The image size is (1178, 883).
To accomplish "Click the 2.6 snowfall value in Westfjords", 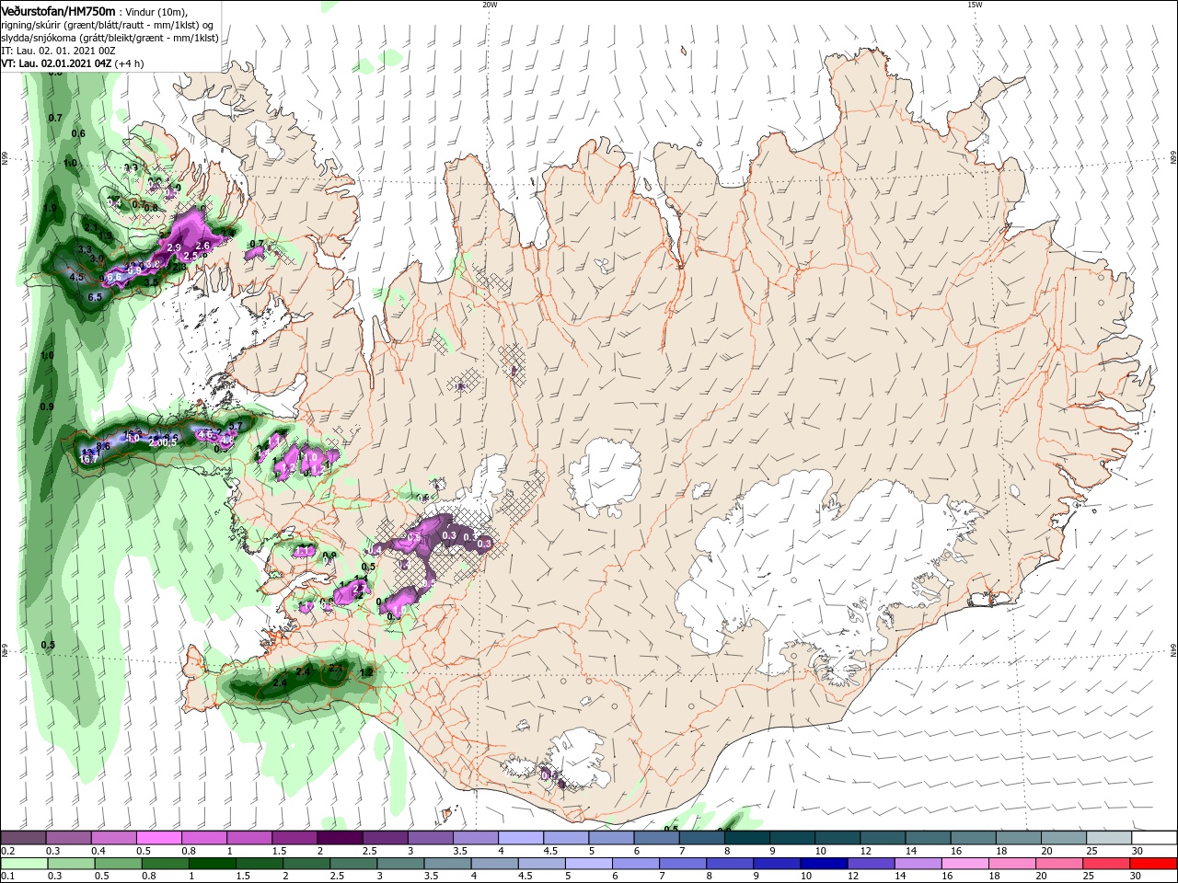I will [x=203, y=246].
